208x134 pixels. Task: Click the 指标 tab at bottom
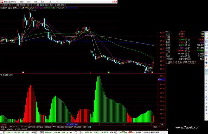click(2, 127)
